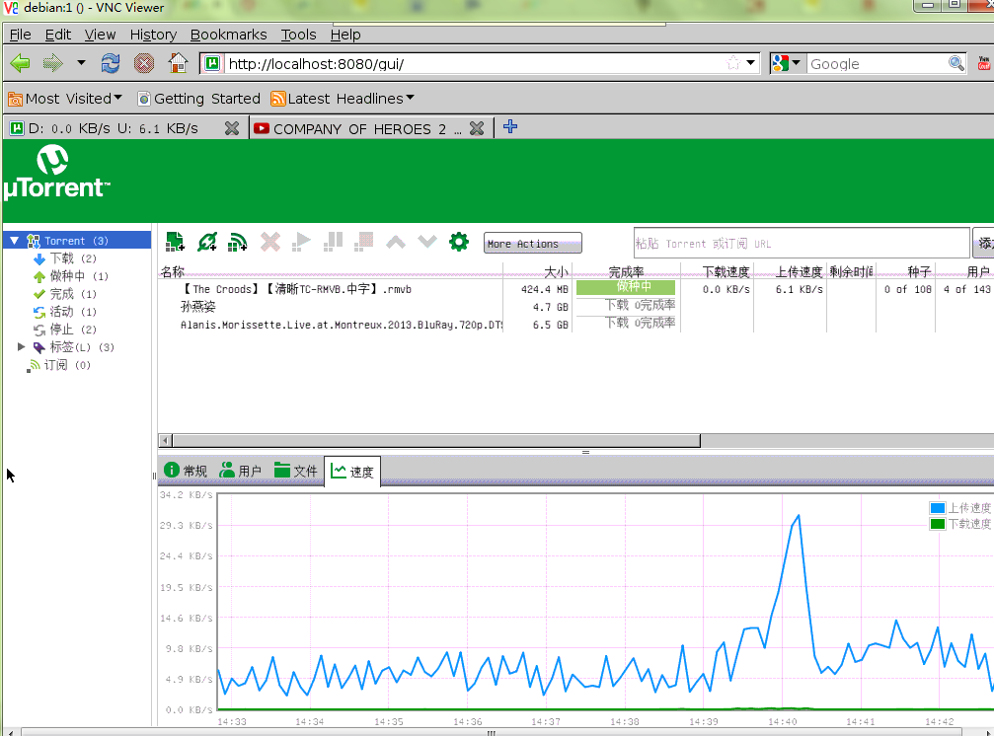Click the µTorrent logo
Image resolution: width=994 pixels, height=736 pixels.
tap(56, 173)
